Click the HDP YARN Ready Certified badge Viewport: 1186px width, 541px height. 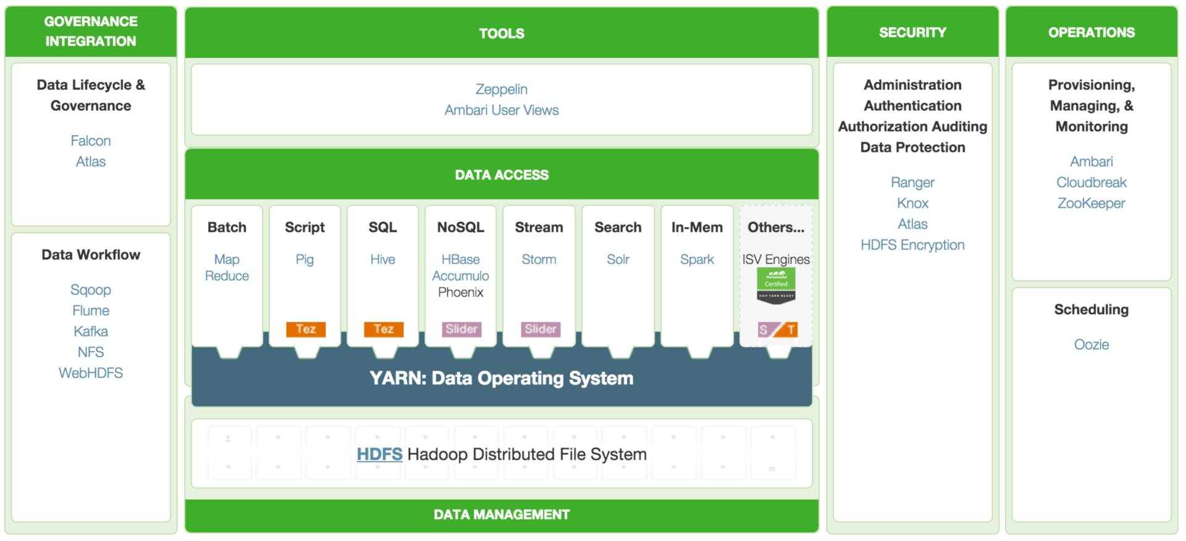tap(776, 286)
